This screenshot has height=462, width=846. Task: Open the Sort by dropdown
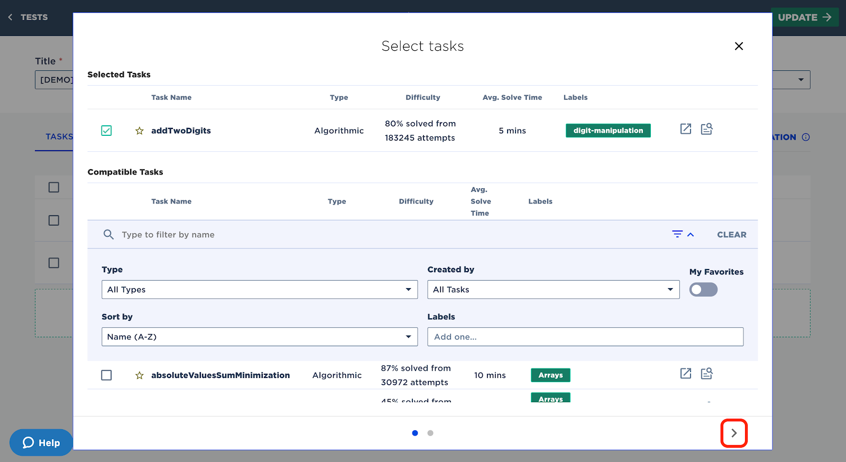click(x=260, y=337)
